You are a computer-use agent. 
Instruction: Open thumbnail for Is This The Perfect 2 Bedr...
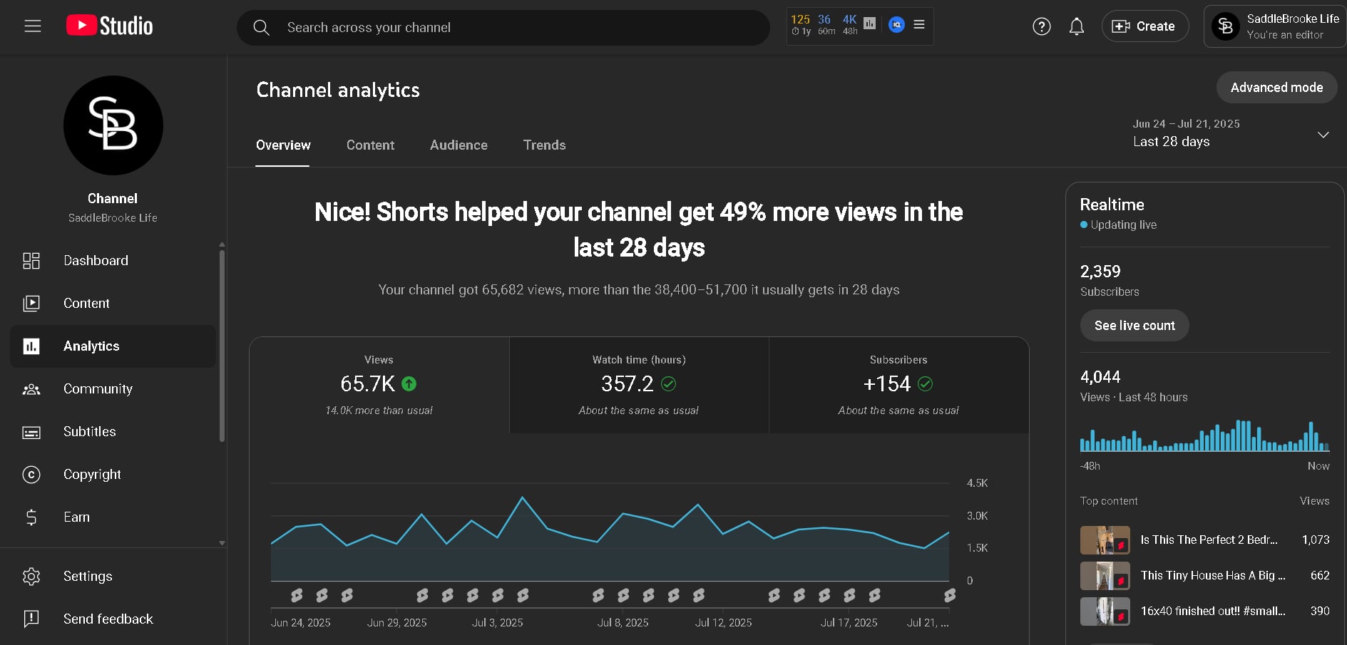pos(1105,540)
